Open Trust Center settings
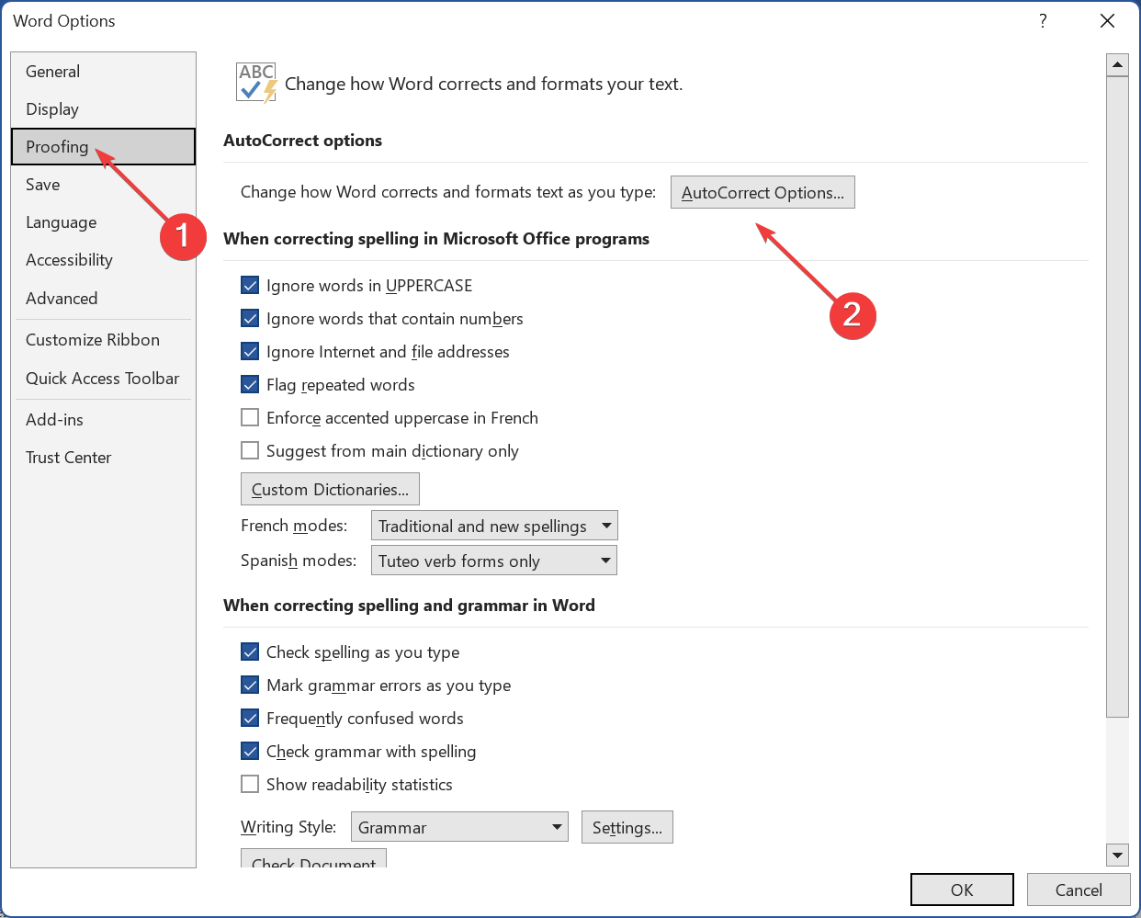This screenshot has height=918, width=1141. 103,458
